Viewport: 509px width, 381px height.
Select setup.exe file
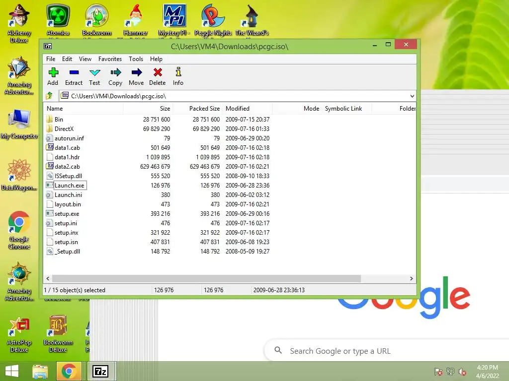point(67,214)
